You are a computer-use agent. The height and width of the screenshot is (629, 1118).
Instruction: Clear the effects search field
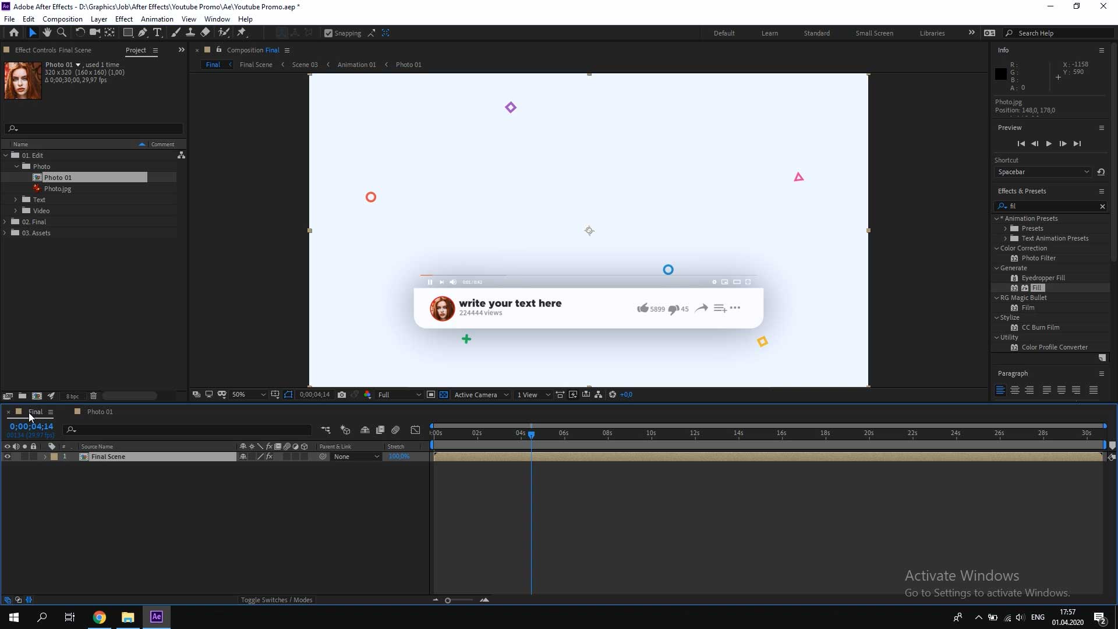tap(1102, 206)
